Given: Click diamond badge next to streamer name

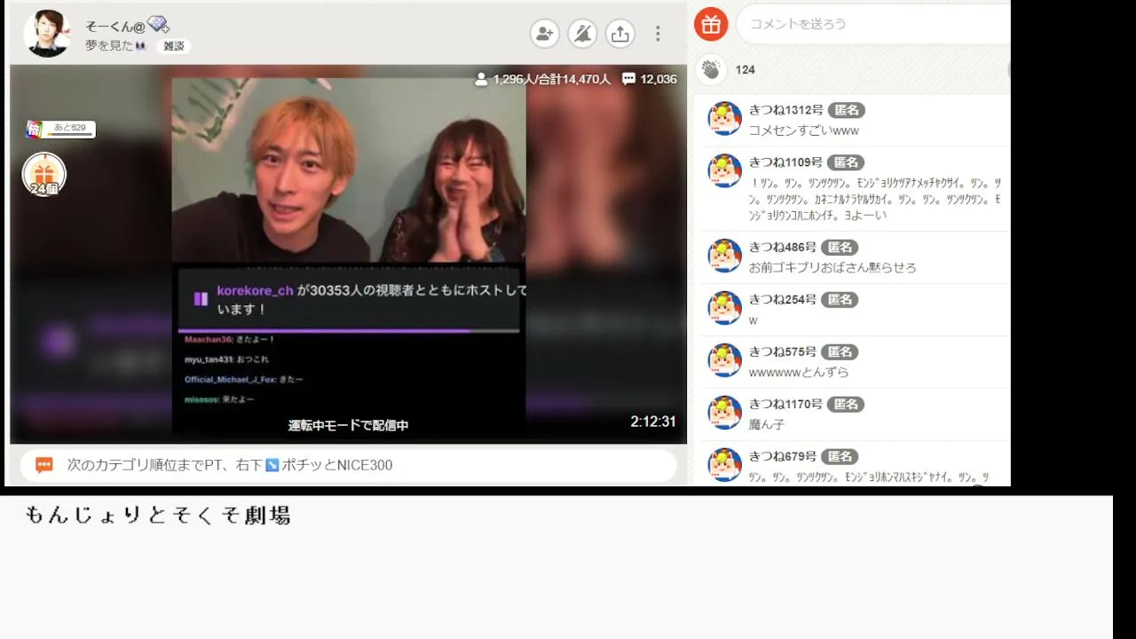Looking at the screenshot, I should coord(158,25).
